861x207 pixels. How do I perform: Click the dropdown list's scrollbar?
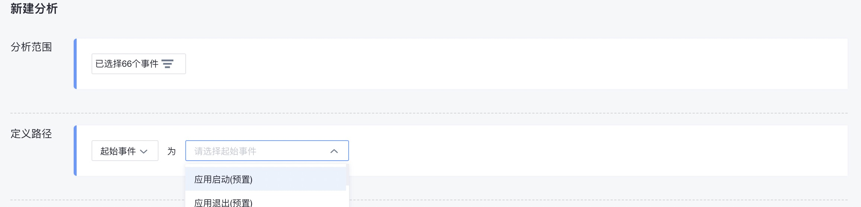[x=347, y=175]
